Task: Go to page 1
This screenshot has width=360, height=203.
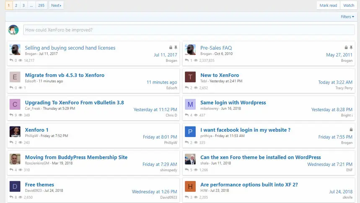Action: coord(9,5)
